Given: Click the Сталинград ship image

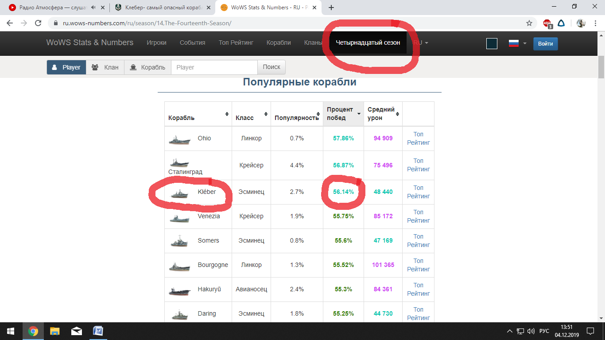Looking at the screenshot, I should 179,163.
